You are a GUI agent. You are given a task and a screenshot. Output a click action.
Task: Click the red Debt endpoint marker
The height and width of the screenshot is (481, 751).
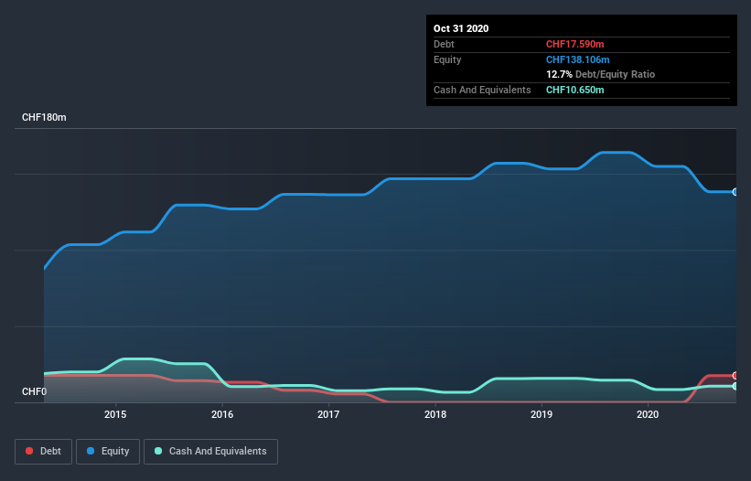click(735, 376)
